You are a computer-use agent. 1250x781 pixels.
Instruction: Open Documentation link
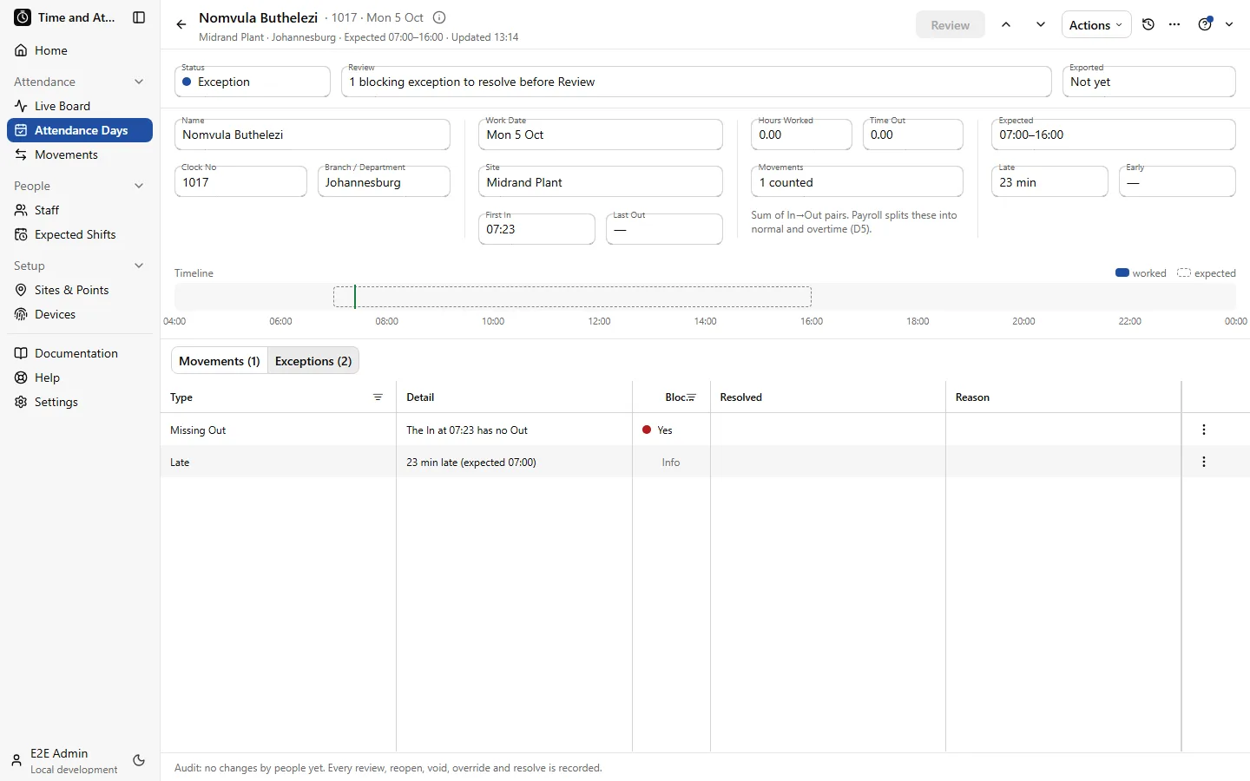(x=80, y=353)
